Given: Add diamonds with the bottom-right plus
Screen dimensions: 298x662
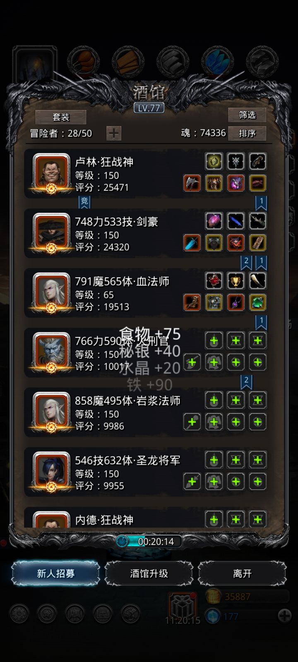Looking at the screenshot, I should (285, 616).
